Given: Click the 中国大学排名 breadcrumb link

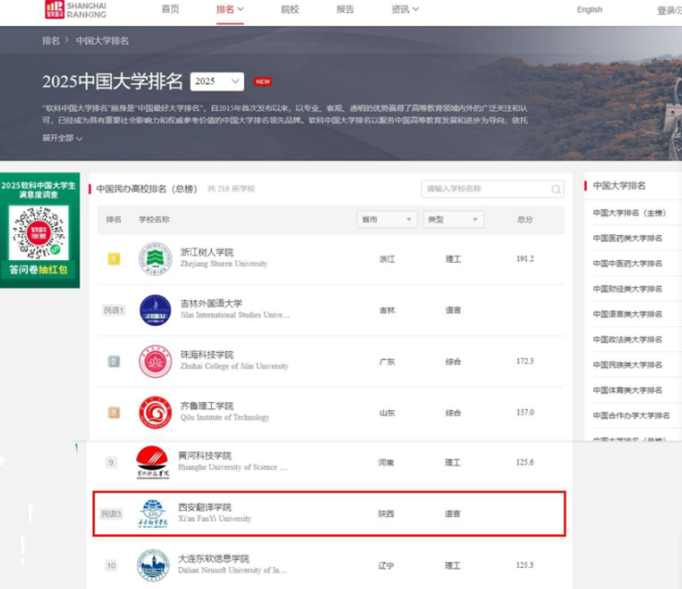Looking at the screenshot, I should (102, 41).
